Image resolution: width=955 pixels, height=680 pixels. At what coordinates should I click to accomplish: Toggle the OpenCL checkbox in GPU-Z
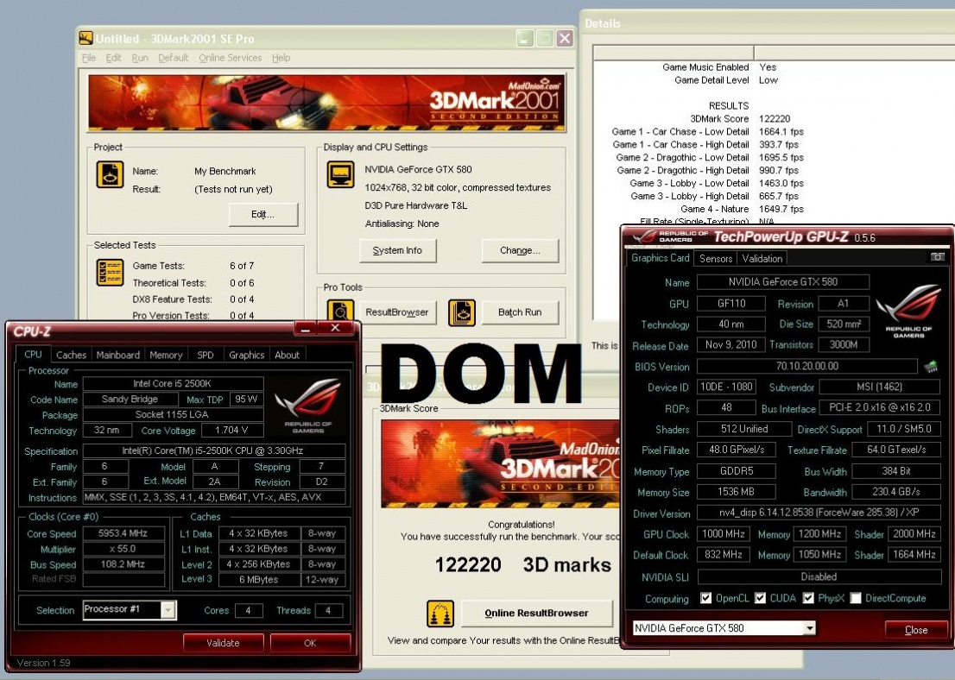pyautogui.click(x=706, y=598)
